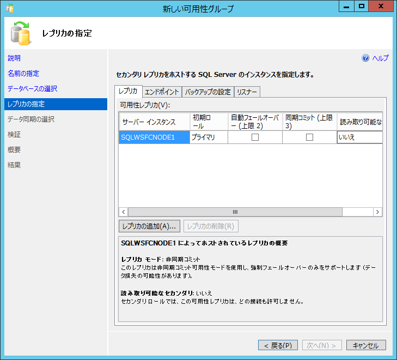Image resolution: width=397 pixels, height=360 pixels.
Task: Open the ヘルプ link
Action: pos(380,58)
